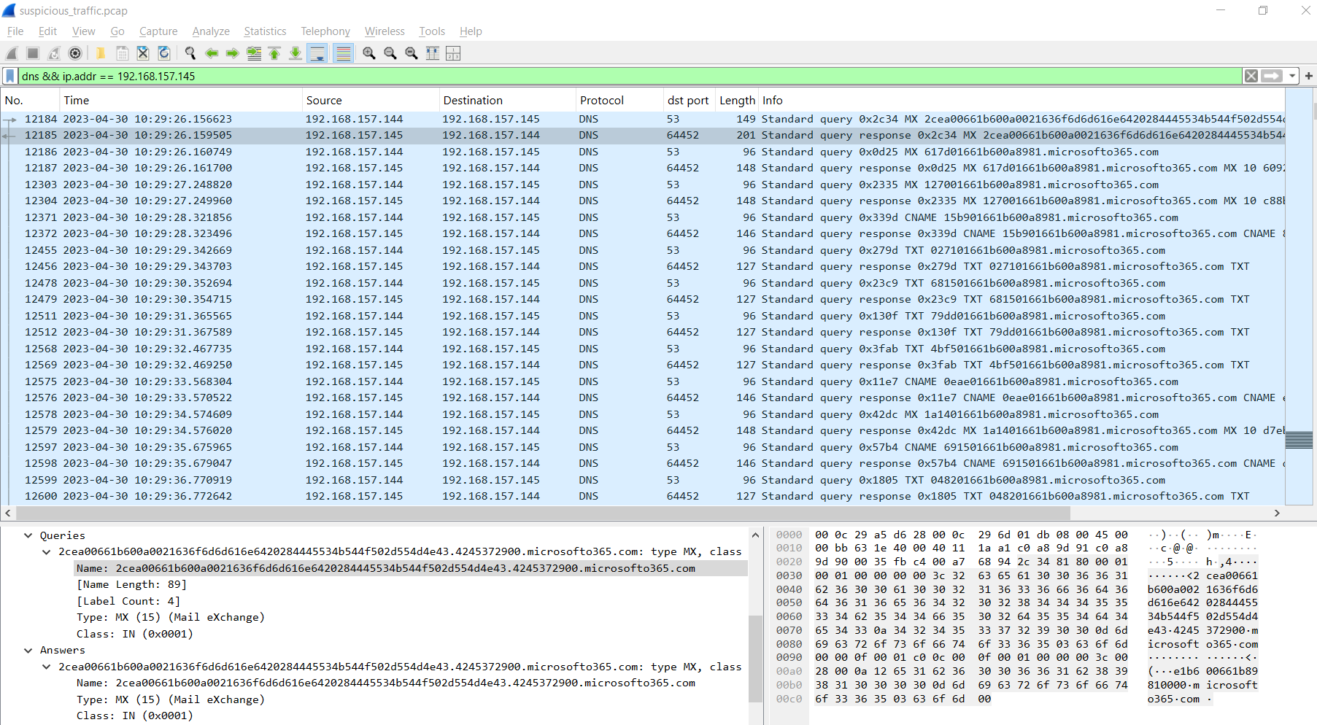The image size is (1317, 725).
Task: Go to previous packet green arrow
Action: click(212, 53)
